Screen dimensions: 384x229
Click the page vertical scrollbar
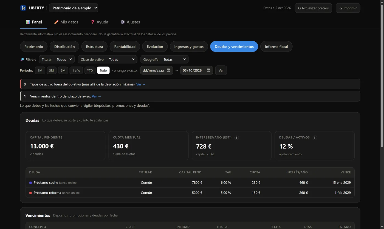[x=382, y=77]
